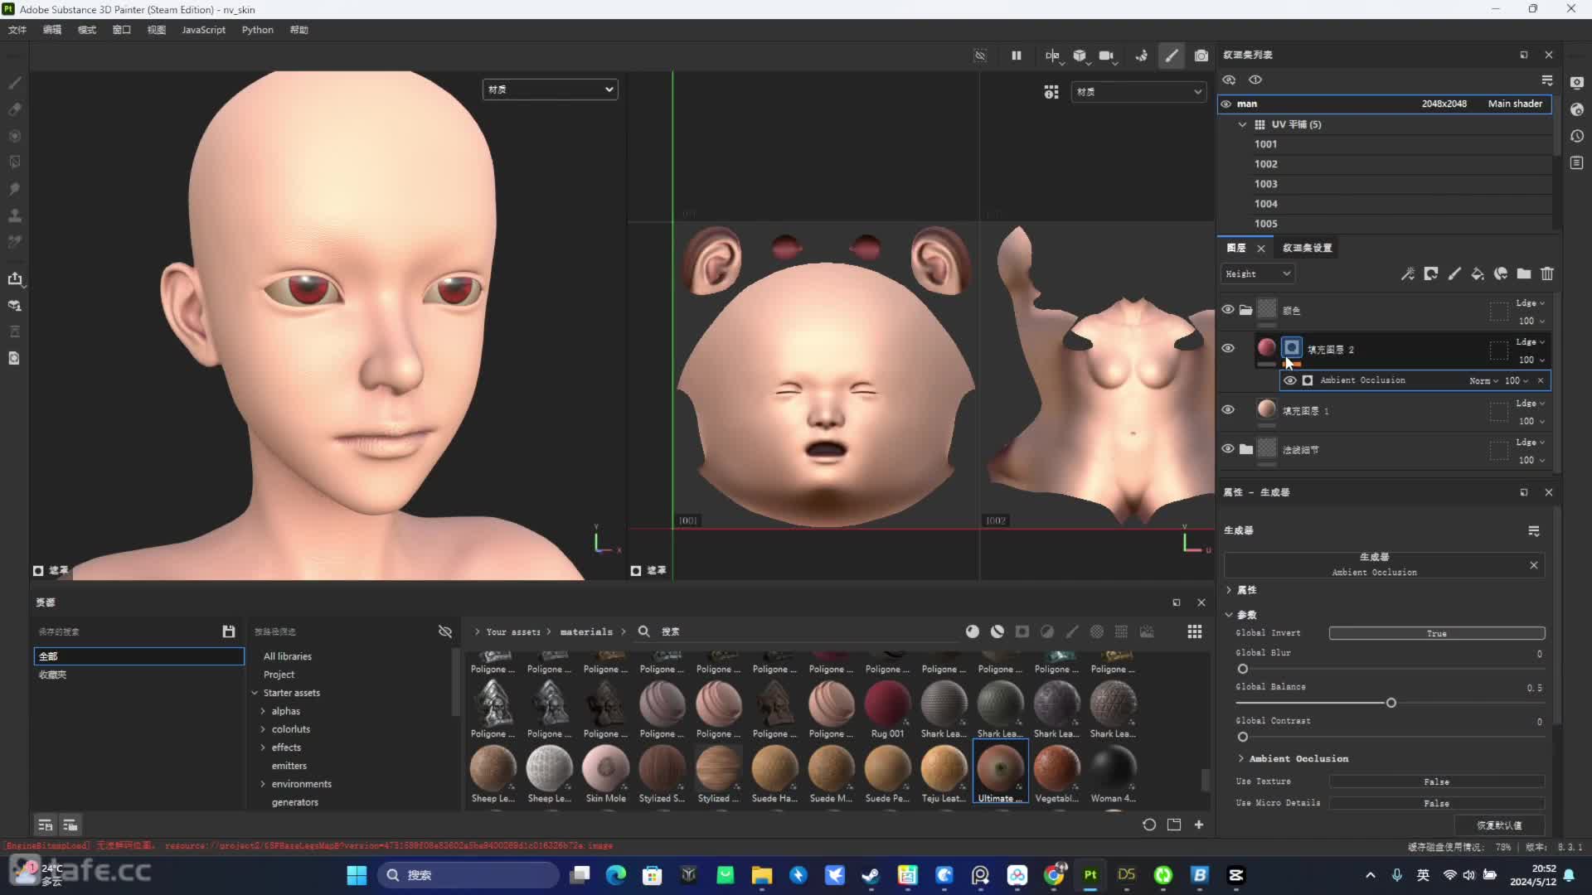The image size is (1592, 895).
Task: Click the 恢复默认值 button
Action: [x=1499, y=825]
